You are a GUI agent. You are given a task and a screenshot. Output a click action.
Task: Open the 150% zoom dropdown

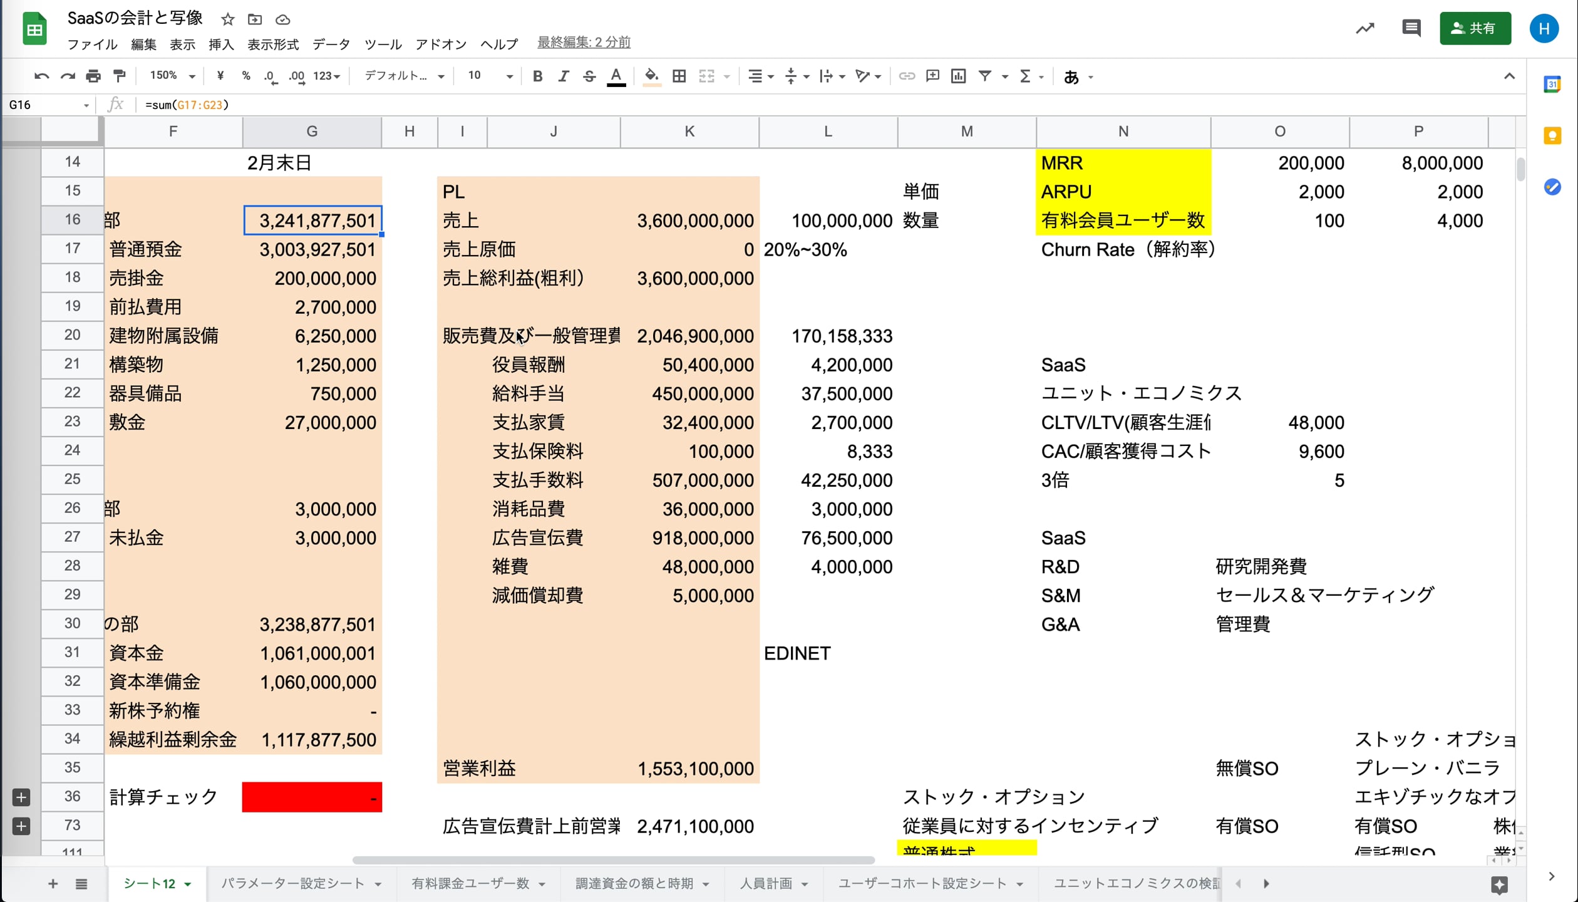(172, 76)
